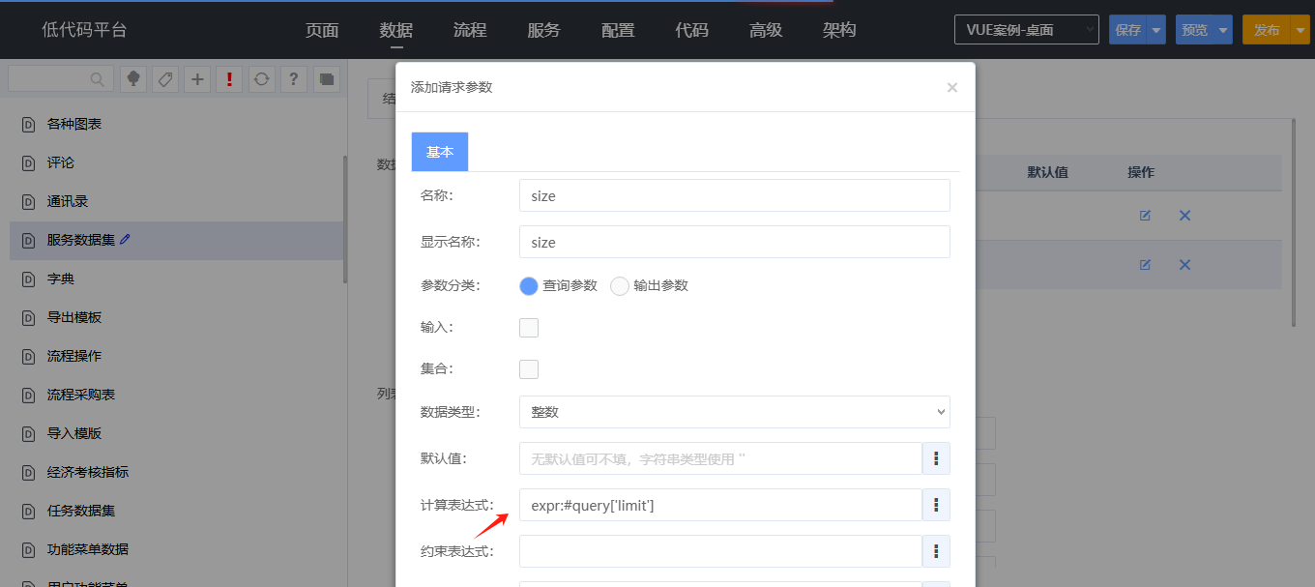Click the document icon beside 字典

click(28, 279)
